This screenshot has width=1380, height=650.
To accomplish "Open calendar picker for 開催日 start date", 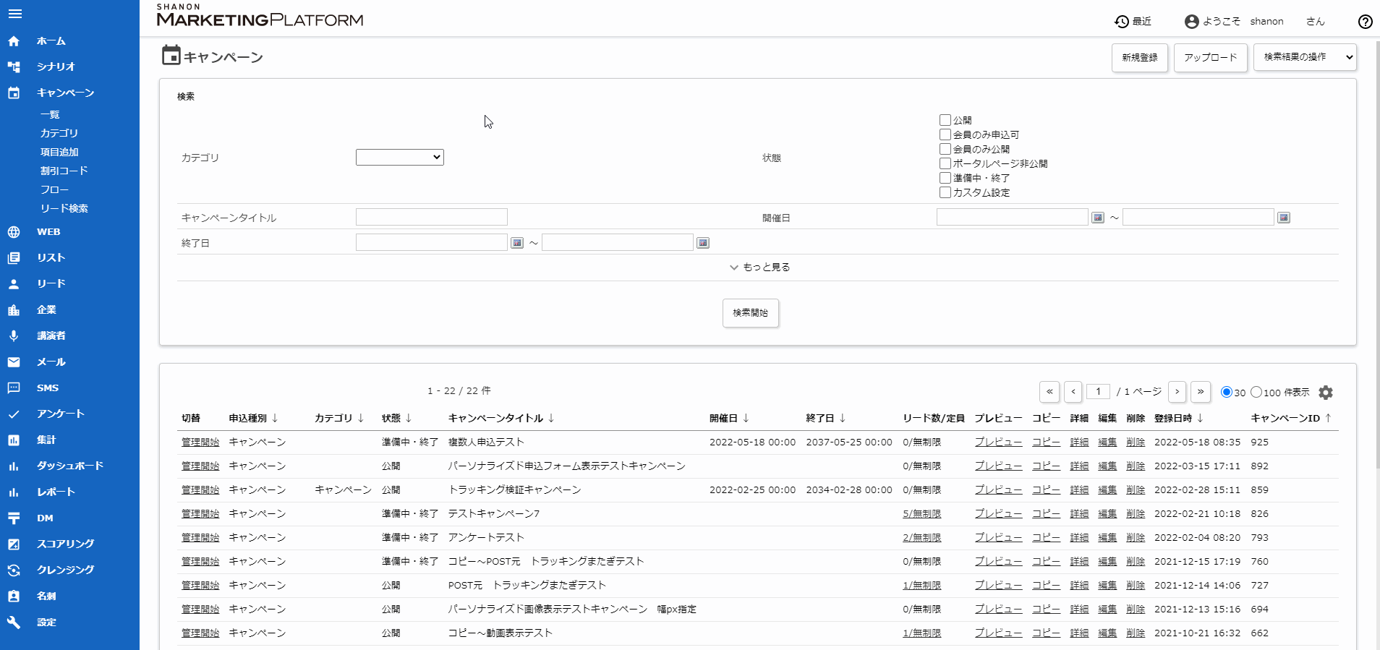I will point(1098,218).
